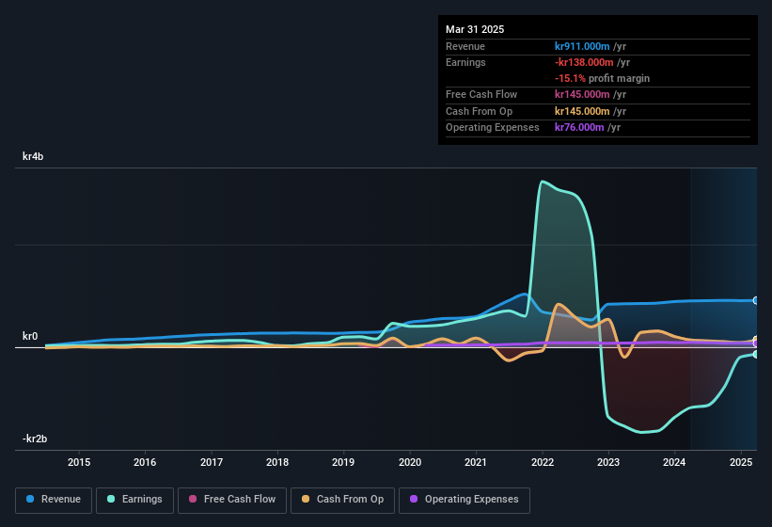Viewport: 772px width, 527px height.
Task: Click the 2017 label on the x-axis
Action: coord(212,462)
